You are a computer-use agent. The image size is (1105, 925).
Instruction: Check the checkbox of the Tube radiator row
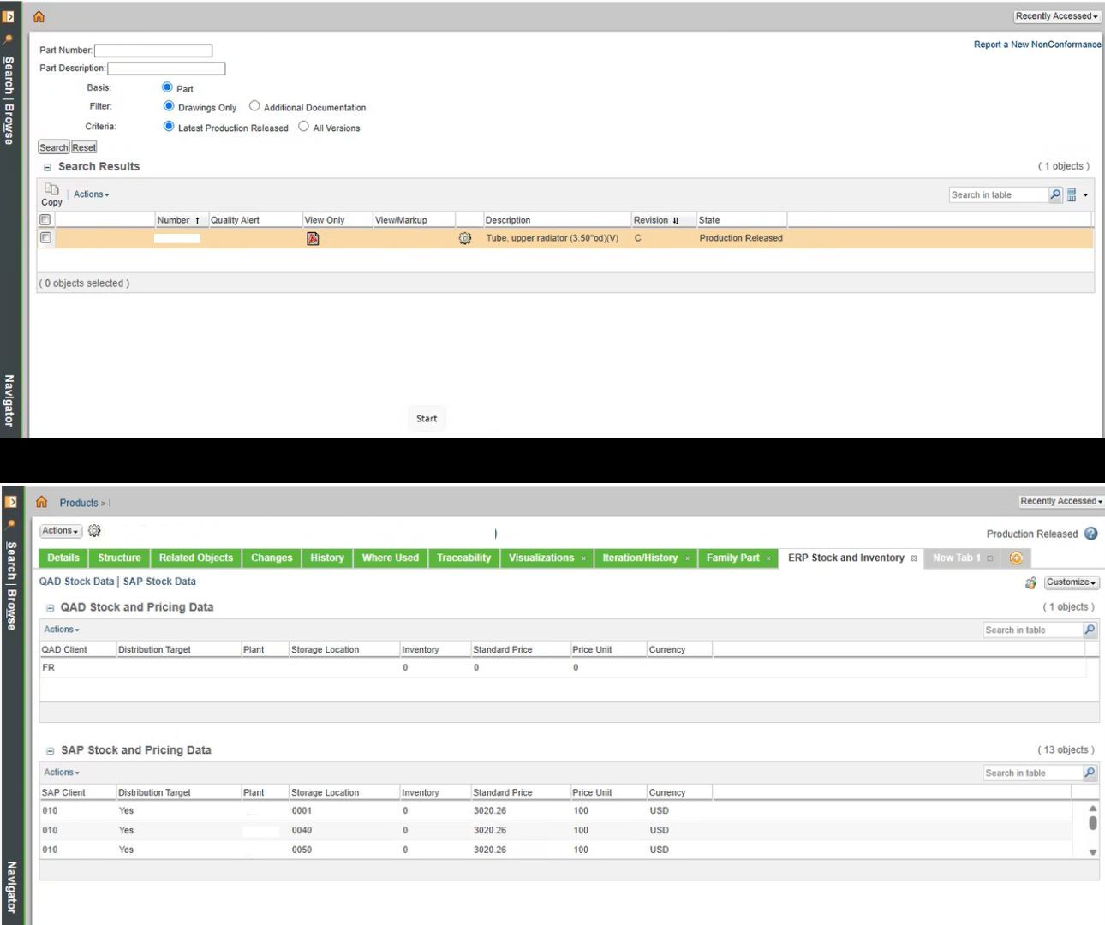point(45,237)
